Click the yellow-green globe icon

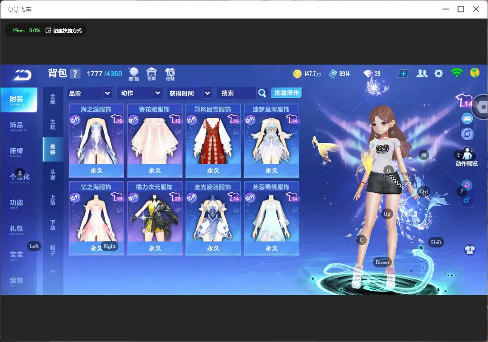(475, 73)
